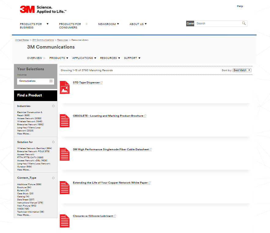Click the info circle beside Content_Type heading
This screenshot has height=233, width=270.
click(53, 178)
